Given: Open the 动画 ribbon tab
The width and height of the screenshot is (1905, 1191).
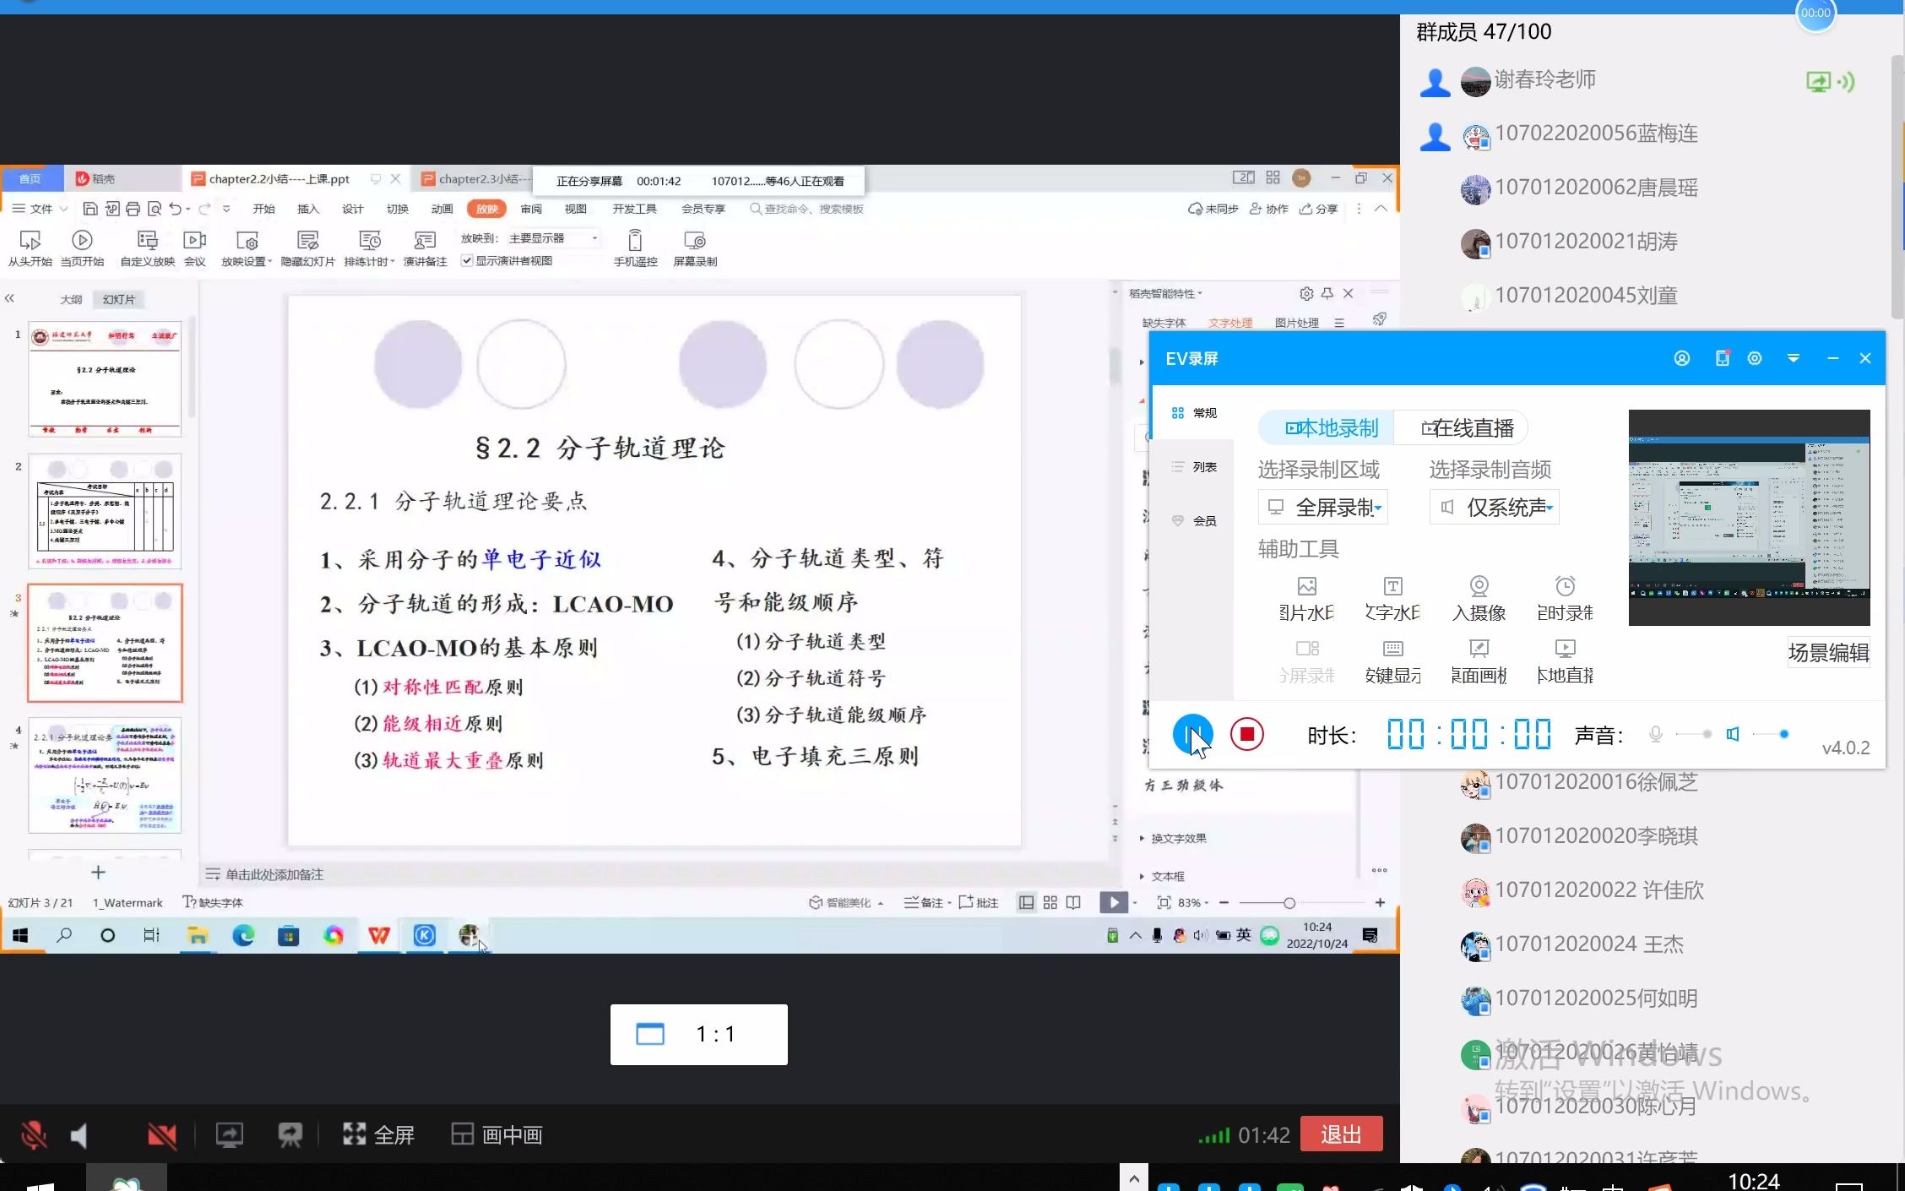Looking at the screenshot, I should coord(442,209).
